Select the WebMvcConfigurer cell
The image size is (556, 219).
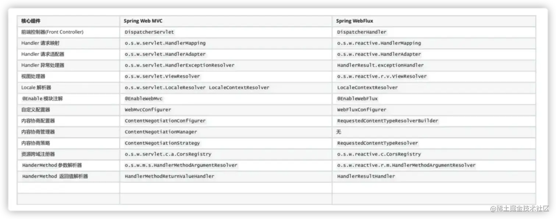click(148, 109)
